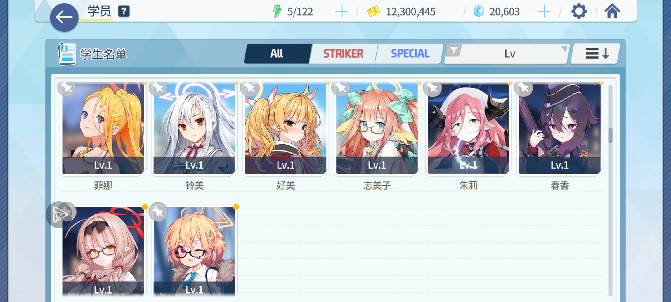The image size is (671, 302).
Task: Toggle the pin on 春香's card
Action: point(524,88)
